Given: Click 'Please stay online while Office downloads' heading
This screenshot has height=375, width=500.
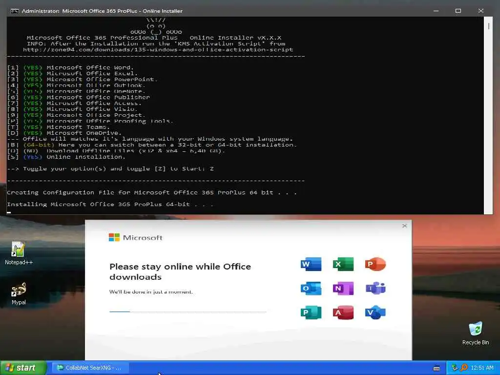Looking at the screenshot, I should click(x=180, y=271).
